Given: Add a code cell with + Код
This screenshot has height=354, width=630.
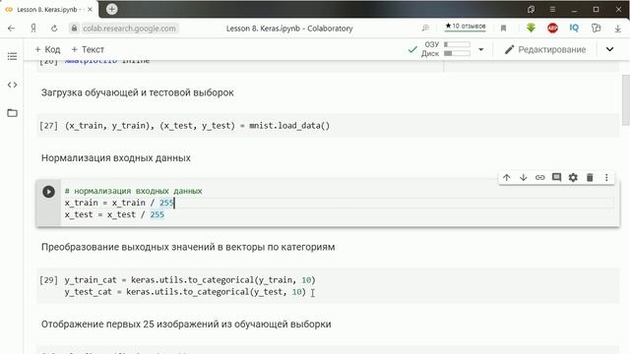Looking at the screenshot, I should [x=47, y=49].
